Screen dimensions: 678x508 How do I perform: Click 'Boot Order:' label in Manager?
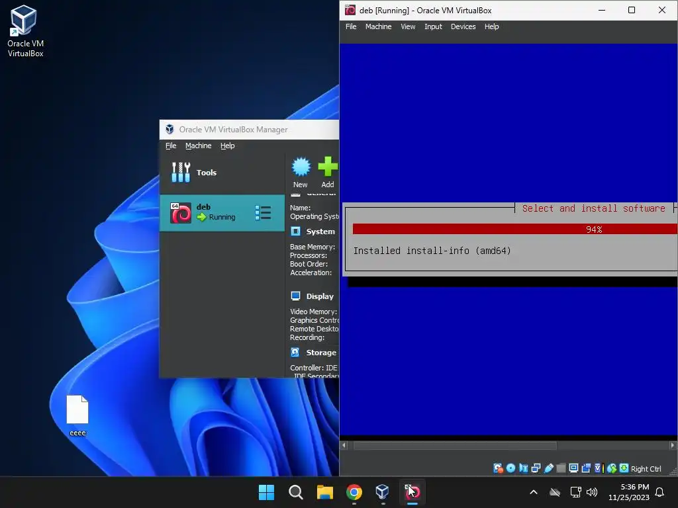[x=309, y=264]
